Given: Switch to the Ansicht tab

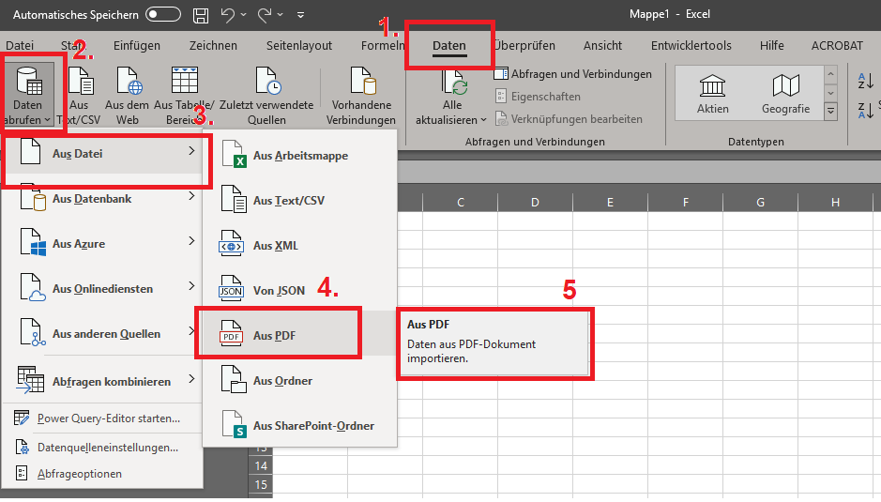Looking at the screenshot, I should pyautogui.click(x=602, y=46).
